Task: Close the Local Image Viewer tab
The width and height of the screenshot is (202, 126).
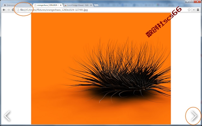Action: pos(91,5)
